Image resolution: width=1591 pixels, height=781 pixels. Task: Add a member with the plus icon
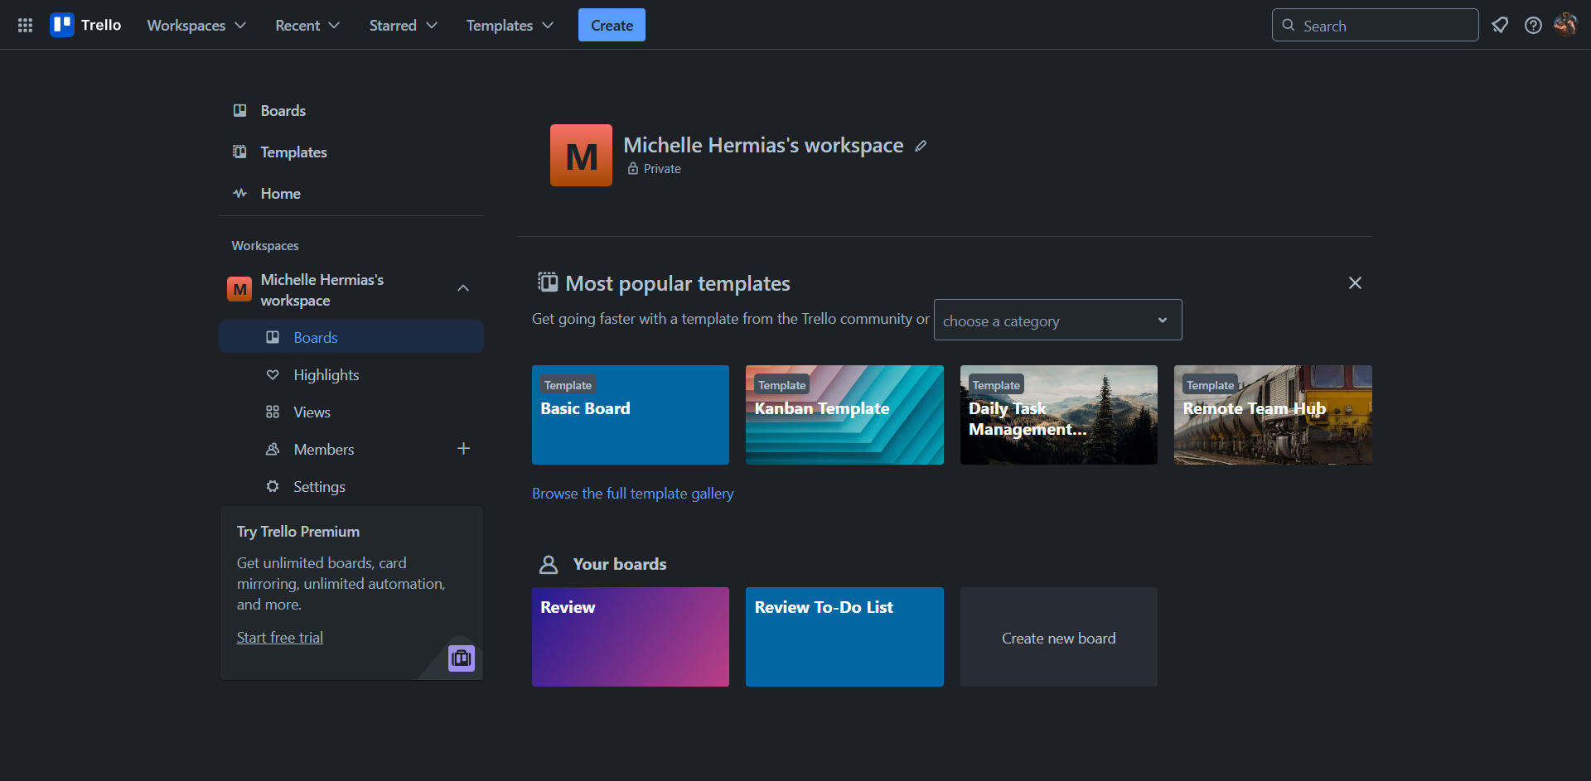pyautogui.click(x=463, y=448)
